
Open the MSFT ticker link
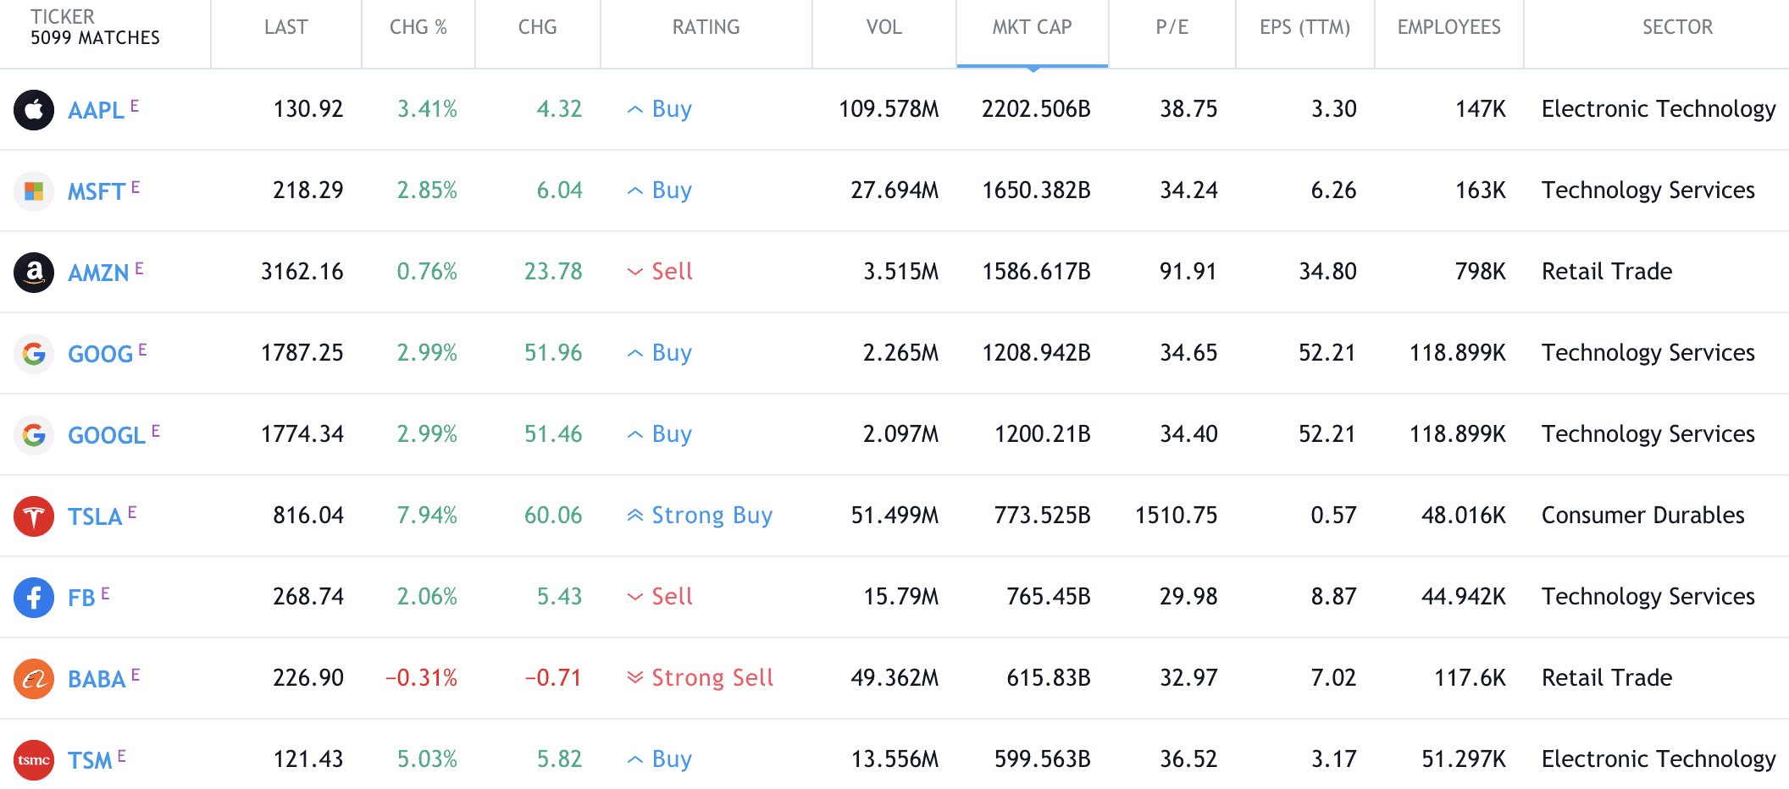pyautogui.click(x=97, y=191)
